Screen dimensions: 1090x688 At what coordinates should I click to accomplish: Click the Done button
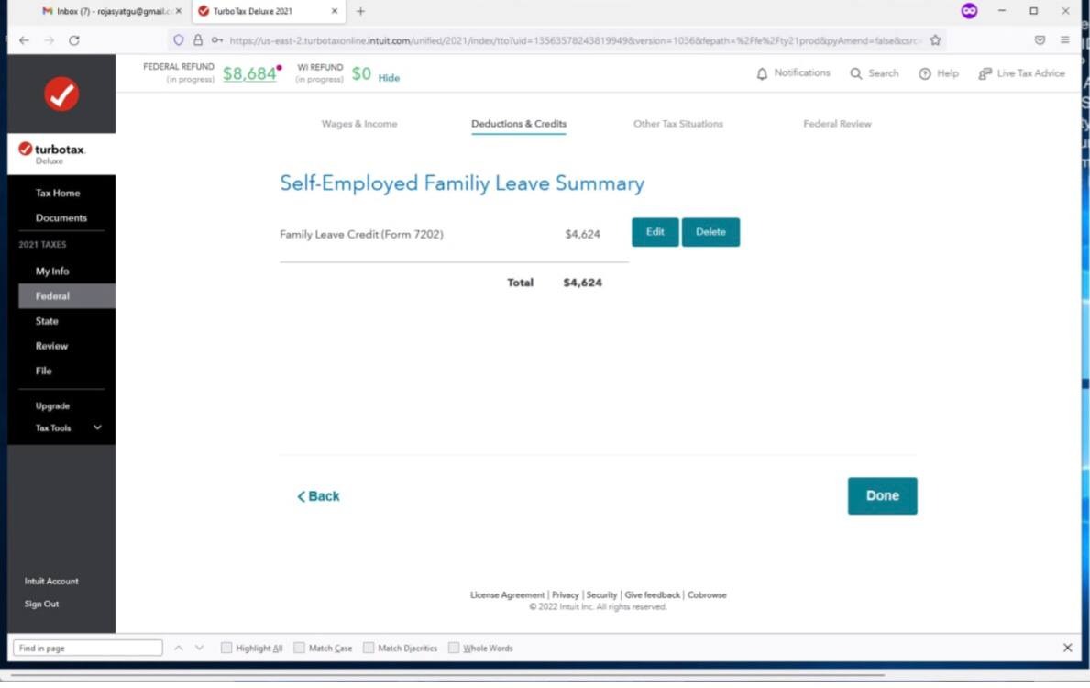click(x=882, y=495)
